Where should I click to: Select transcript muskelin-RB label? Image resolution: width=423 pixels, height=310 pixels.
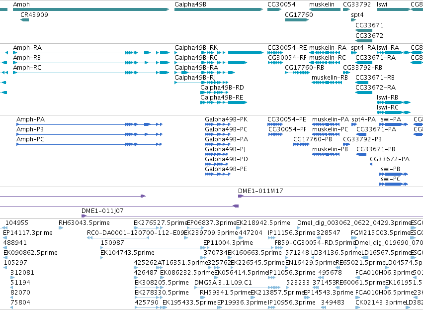(330, 78)
